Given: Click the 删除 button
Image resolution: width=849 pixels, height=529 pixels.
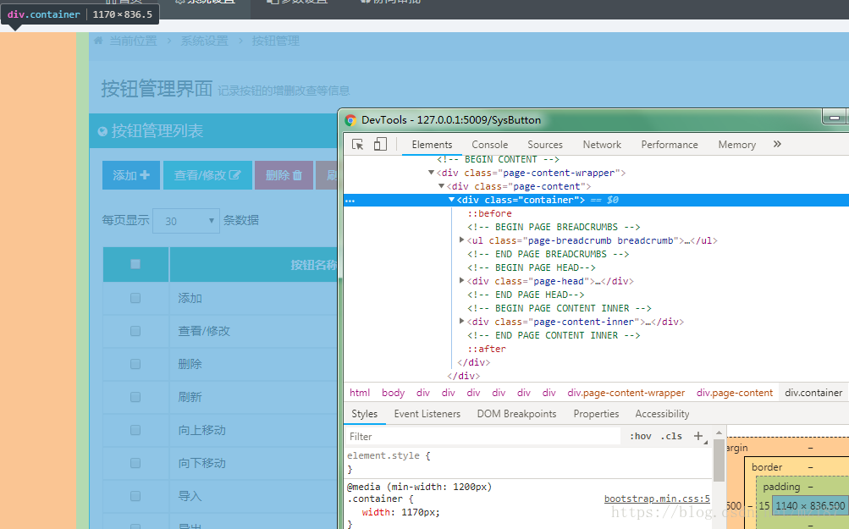Looking at the screenshot, I should click(x=284, y=175).
